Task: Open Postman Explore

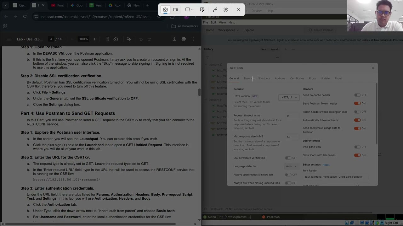Action: pyautogui.click(x=249, y=30)
